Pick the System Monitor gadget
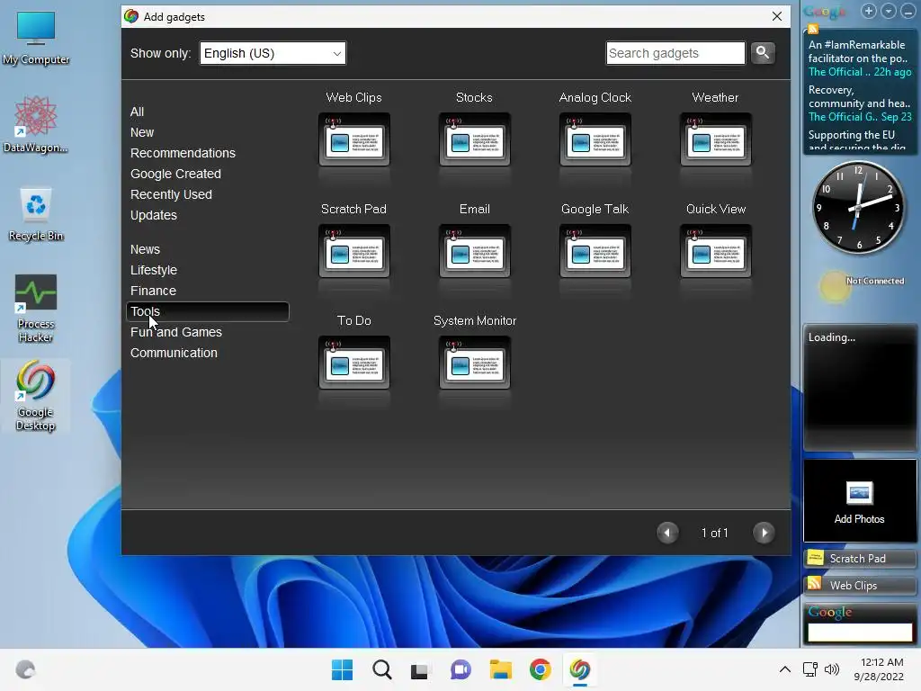The width and height of the screenshot is (921, 691). 475,363
